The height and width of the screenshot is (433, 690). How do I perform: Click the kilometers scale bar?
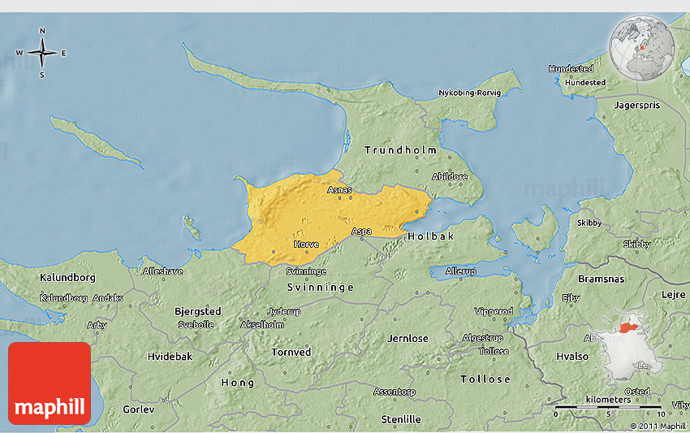[608, 405]
